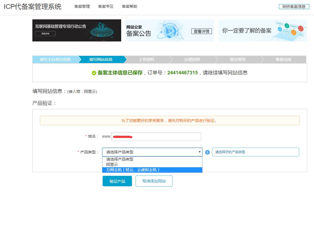Open 转移备案信息 in the top right
This screenshot has width=314, height=225.
294,6
